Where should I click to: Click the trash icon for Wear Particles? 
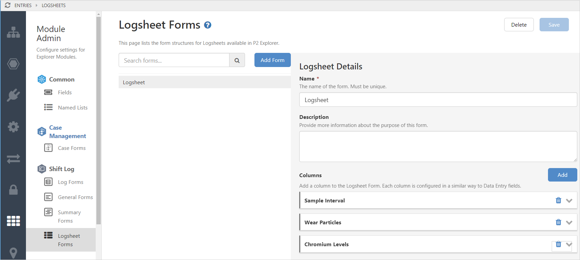558,222
